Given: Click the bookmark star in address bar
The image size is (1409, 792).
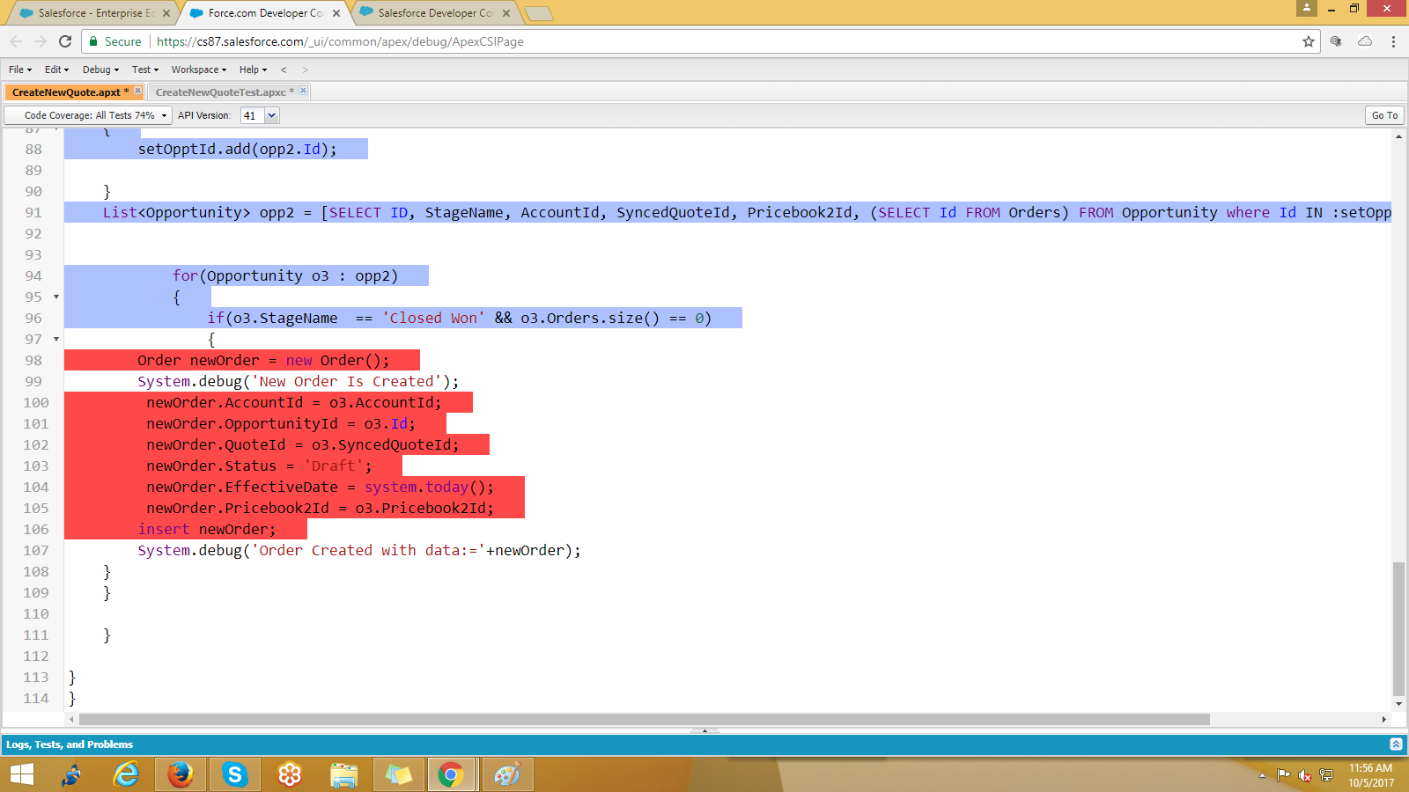Looking at the screenshot, I should (x=1308, y=41).
